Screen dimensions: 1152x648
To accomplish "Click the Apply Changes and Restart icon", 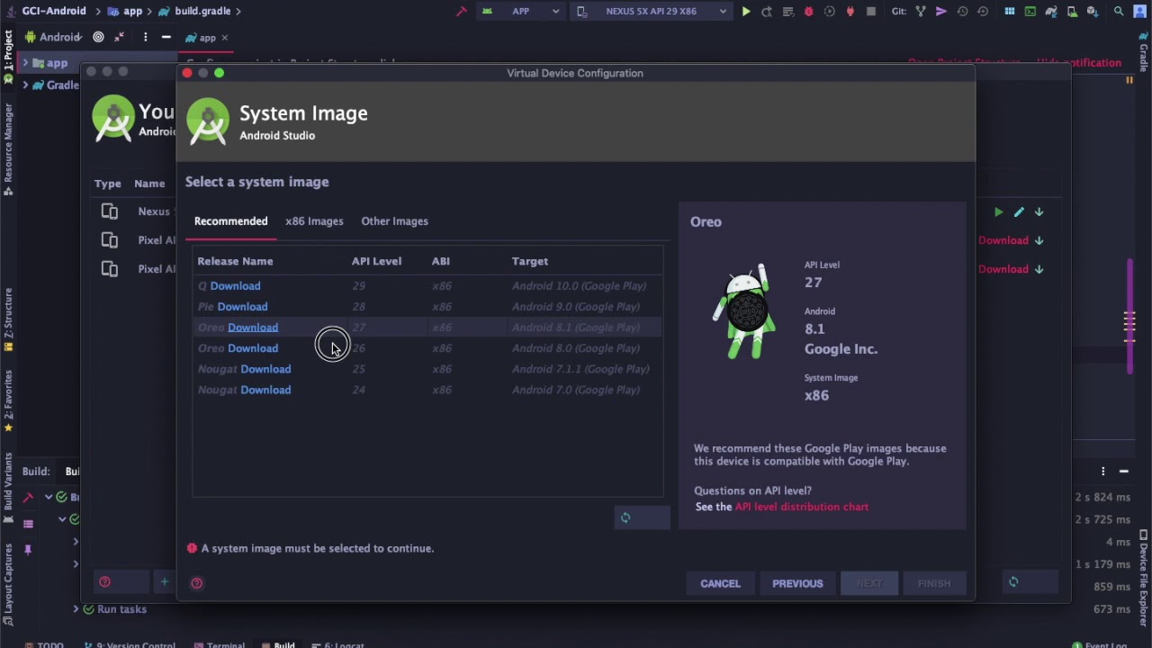I will coord(767,12).
